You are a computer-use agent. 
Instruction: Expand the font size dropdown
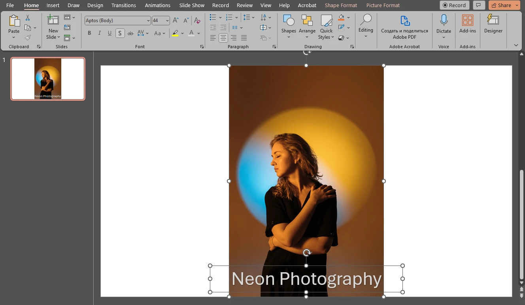[x=167, y=20]
